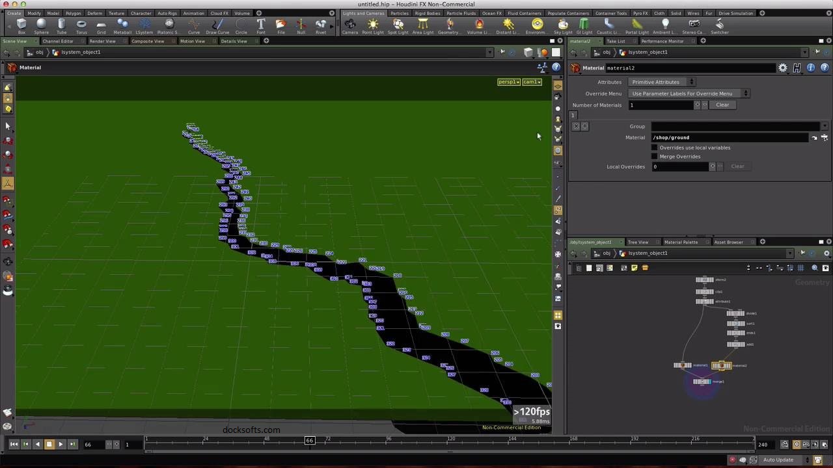
Task: Open the Pyro FX shelf tab
Action: 640,13
